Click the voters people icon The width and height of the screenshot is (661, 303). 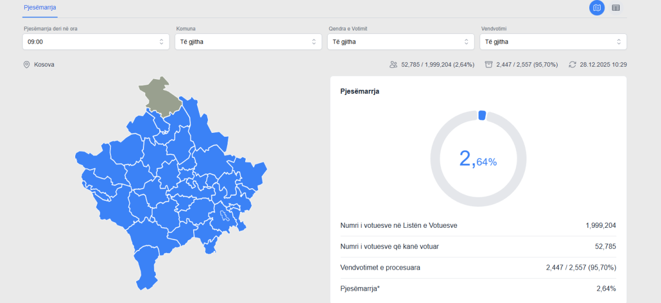(x=393, y=65)
